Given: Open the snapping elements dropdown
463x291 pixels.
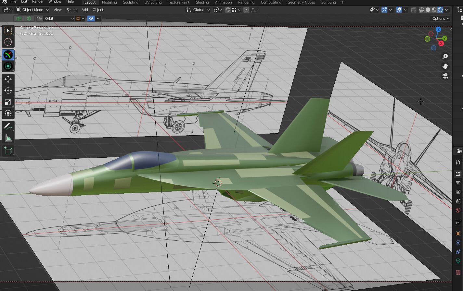Looking at the screenshot, I should click(236, 10).
